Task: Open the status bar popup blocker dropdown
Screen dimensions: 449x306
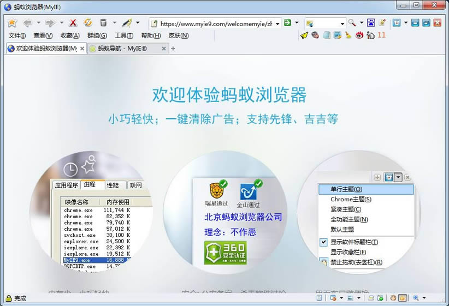Action: click(x=341, y=298)
